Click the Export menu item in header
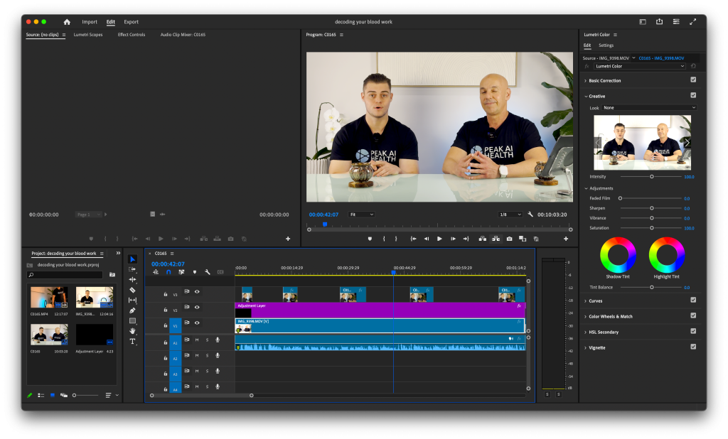The height and width of the screenshot is (439, 728). point(131,21)
